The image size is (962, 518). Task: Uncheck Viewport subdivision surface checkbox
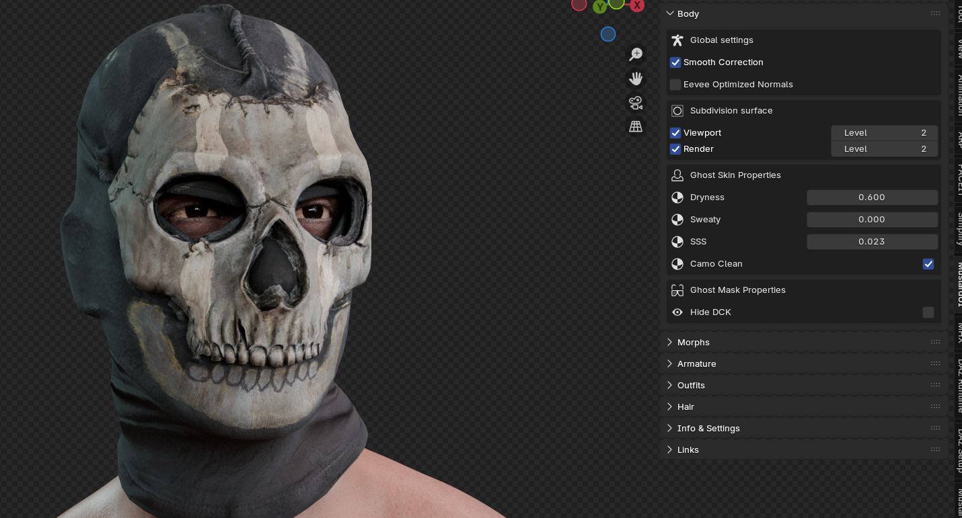tap(675, 133)
